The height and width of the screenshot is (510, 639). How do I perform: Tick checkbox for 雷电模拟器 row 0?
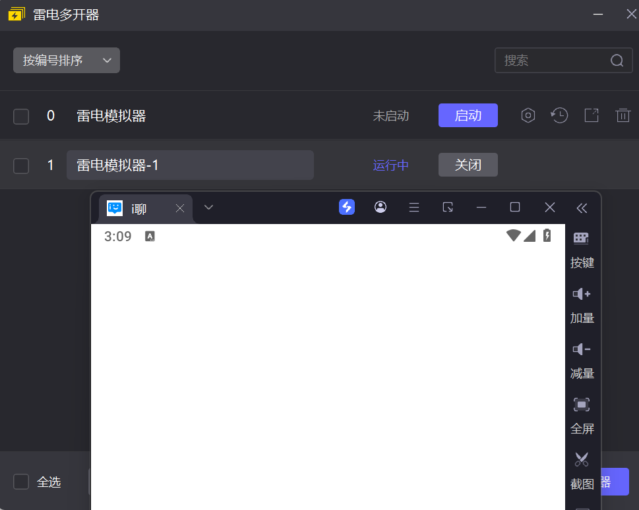tap(21, 116)
